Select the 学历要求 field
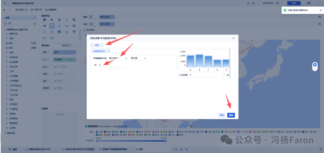Viewport: 324px width, 153px height. click(13, 104)
